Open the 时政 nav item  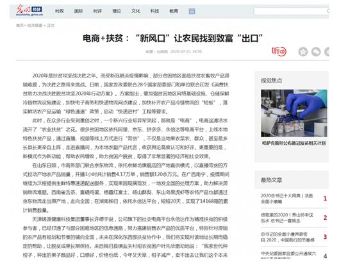point(59,11)
